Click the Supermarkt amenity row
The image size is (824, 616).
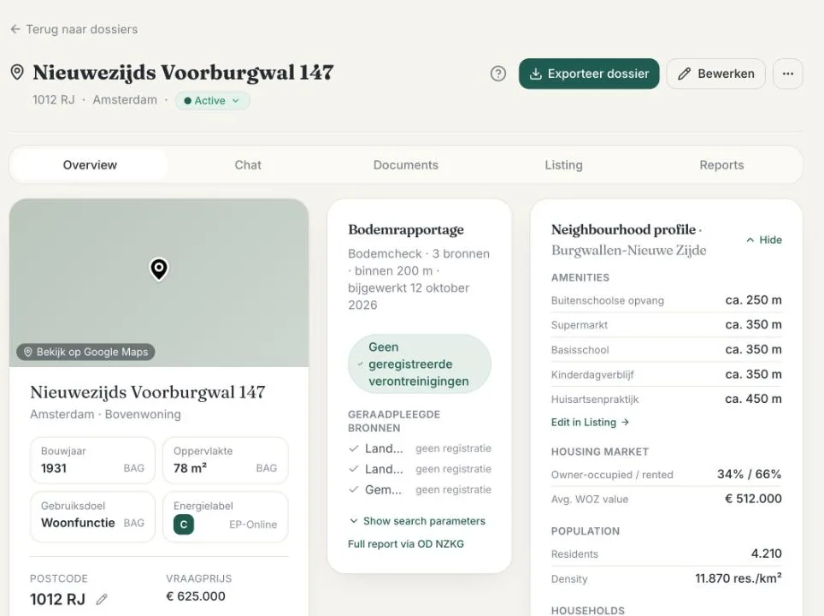click(x=666, y=324)
